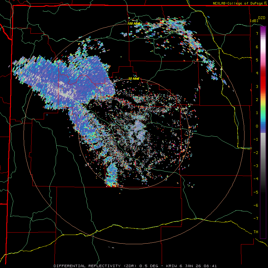Click the DZD label above color scale
This screenshot has height=268, width=268.
(262, 18)
